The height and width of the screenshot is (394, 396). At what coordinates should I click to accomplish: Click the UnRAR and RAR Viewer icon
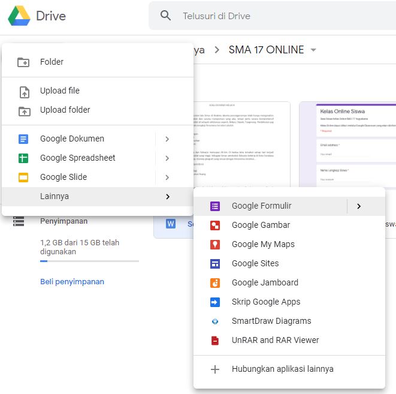(215, 341)
